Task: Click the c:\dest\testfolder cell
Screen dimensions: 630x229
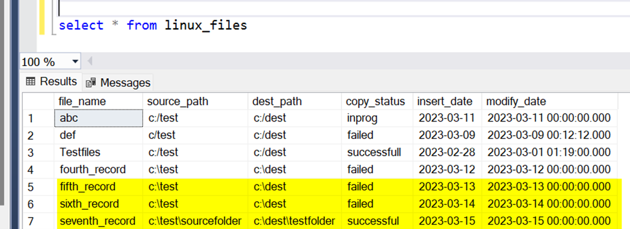Action: [x=295, y=221]
